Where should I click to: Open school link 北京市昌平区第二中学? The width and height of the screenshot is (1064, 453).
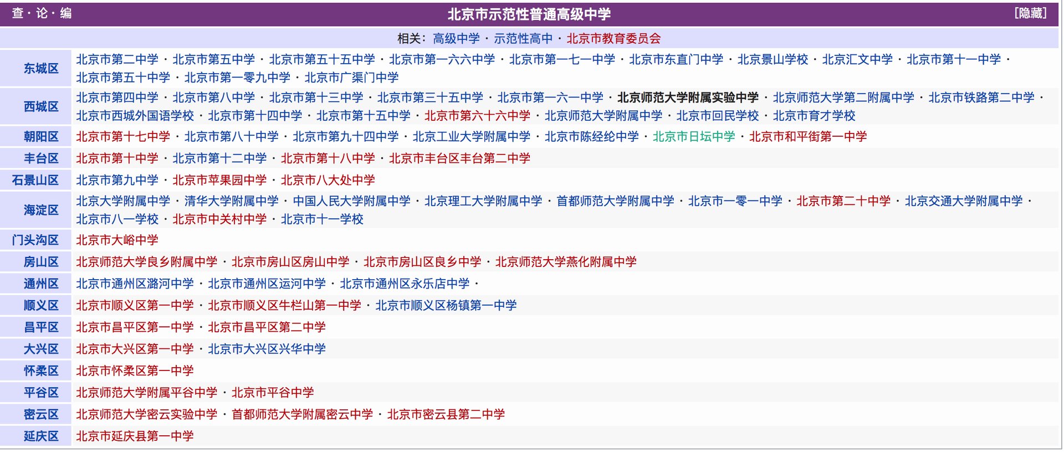(267, 327)
